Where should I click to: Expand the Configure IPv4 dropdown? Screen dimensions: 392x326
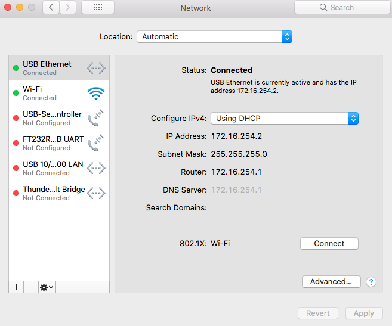(x=285, y=119)
